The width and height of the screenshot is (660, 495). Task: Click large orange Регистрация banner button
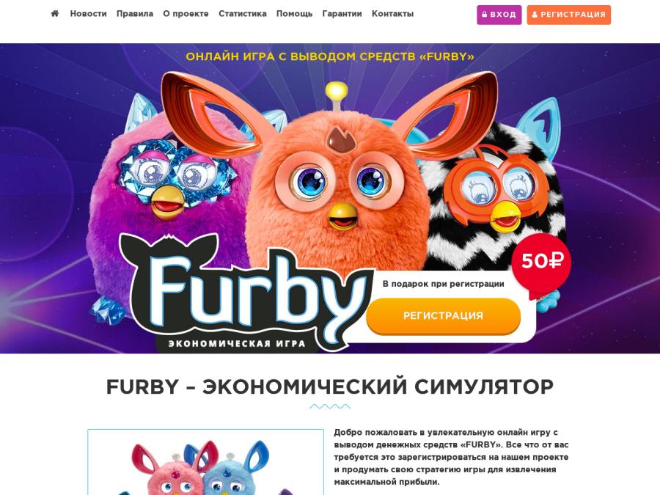[443, 316]
